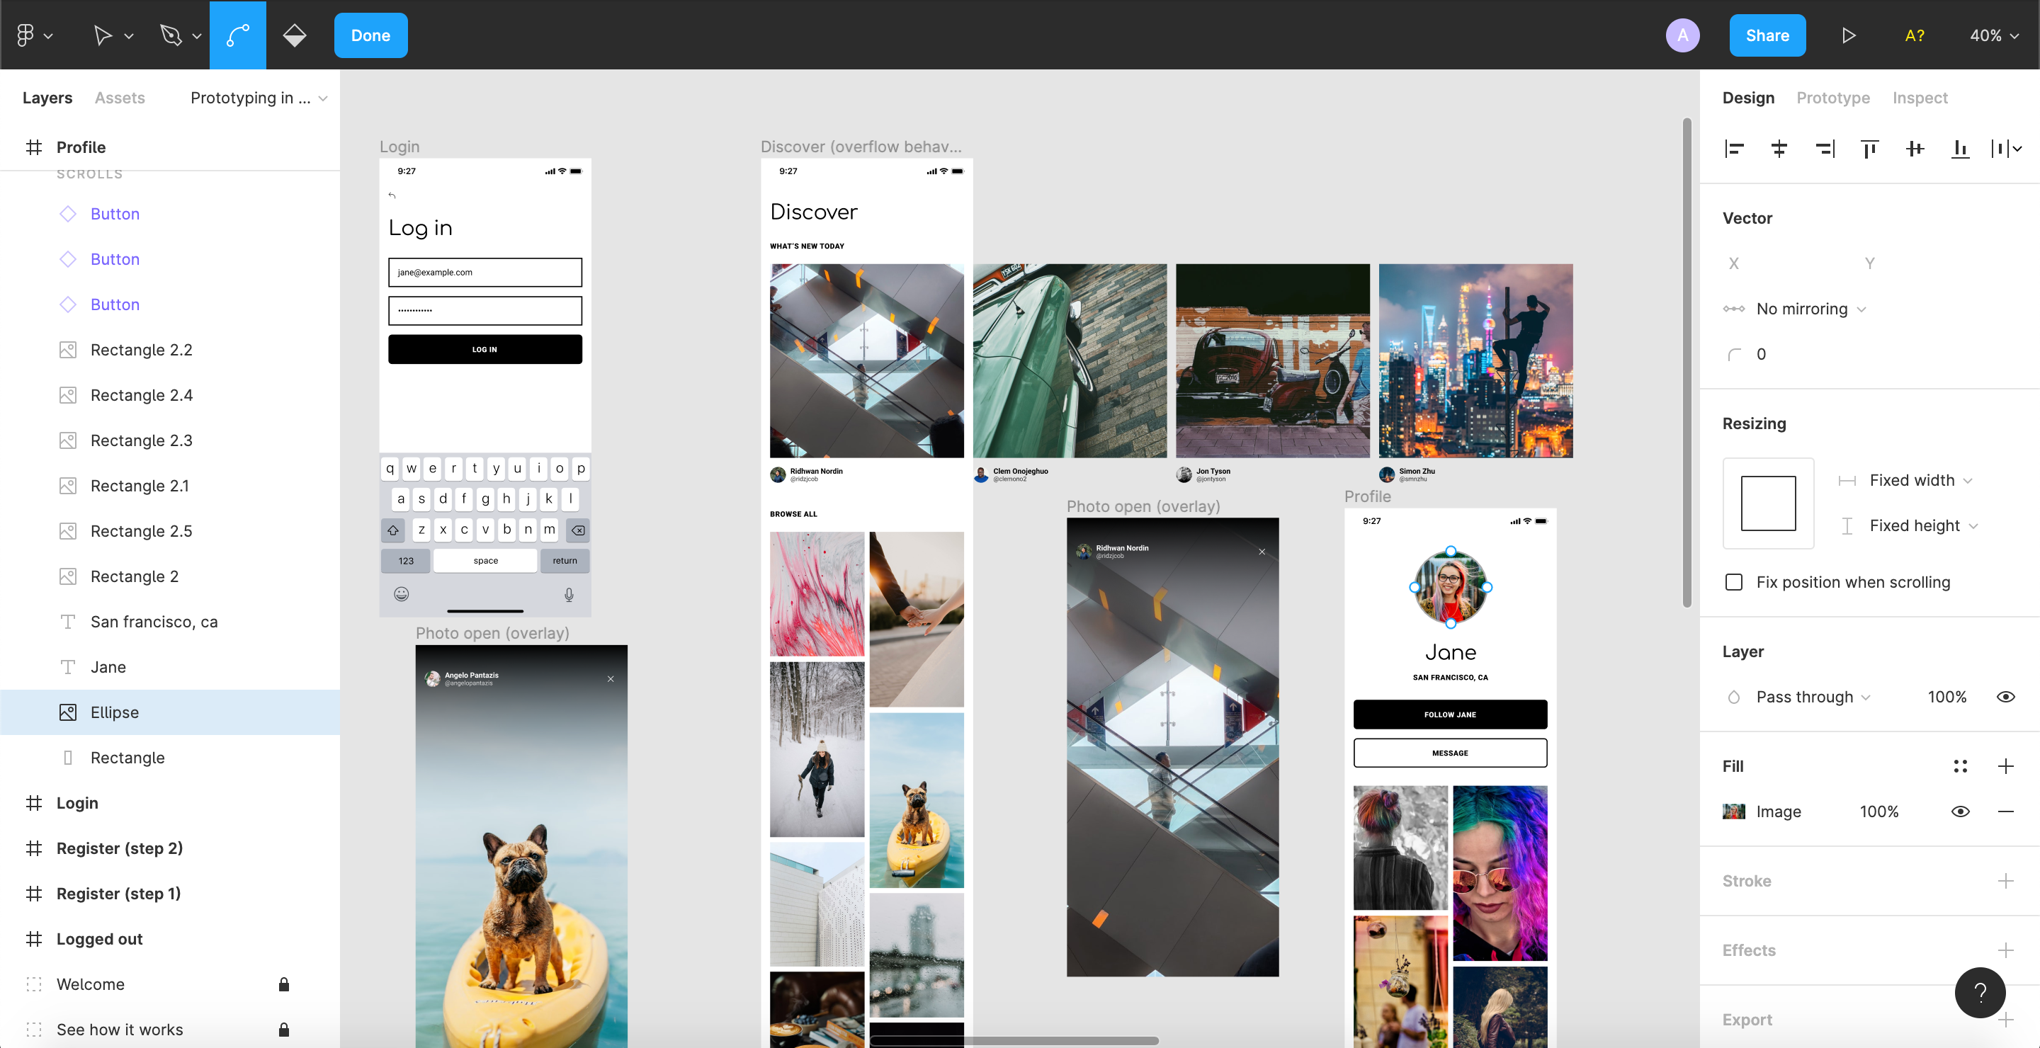Select the San francisco, ca text layer

(169, 621)
